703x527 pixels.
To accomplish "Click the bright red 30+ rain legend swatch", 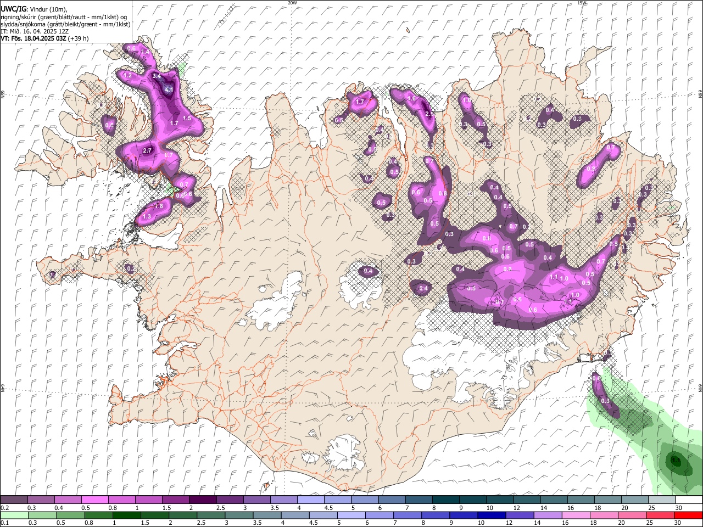I will click(x=689, y=515).
